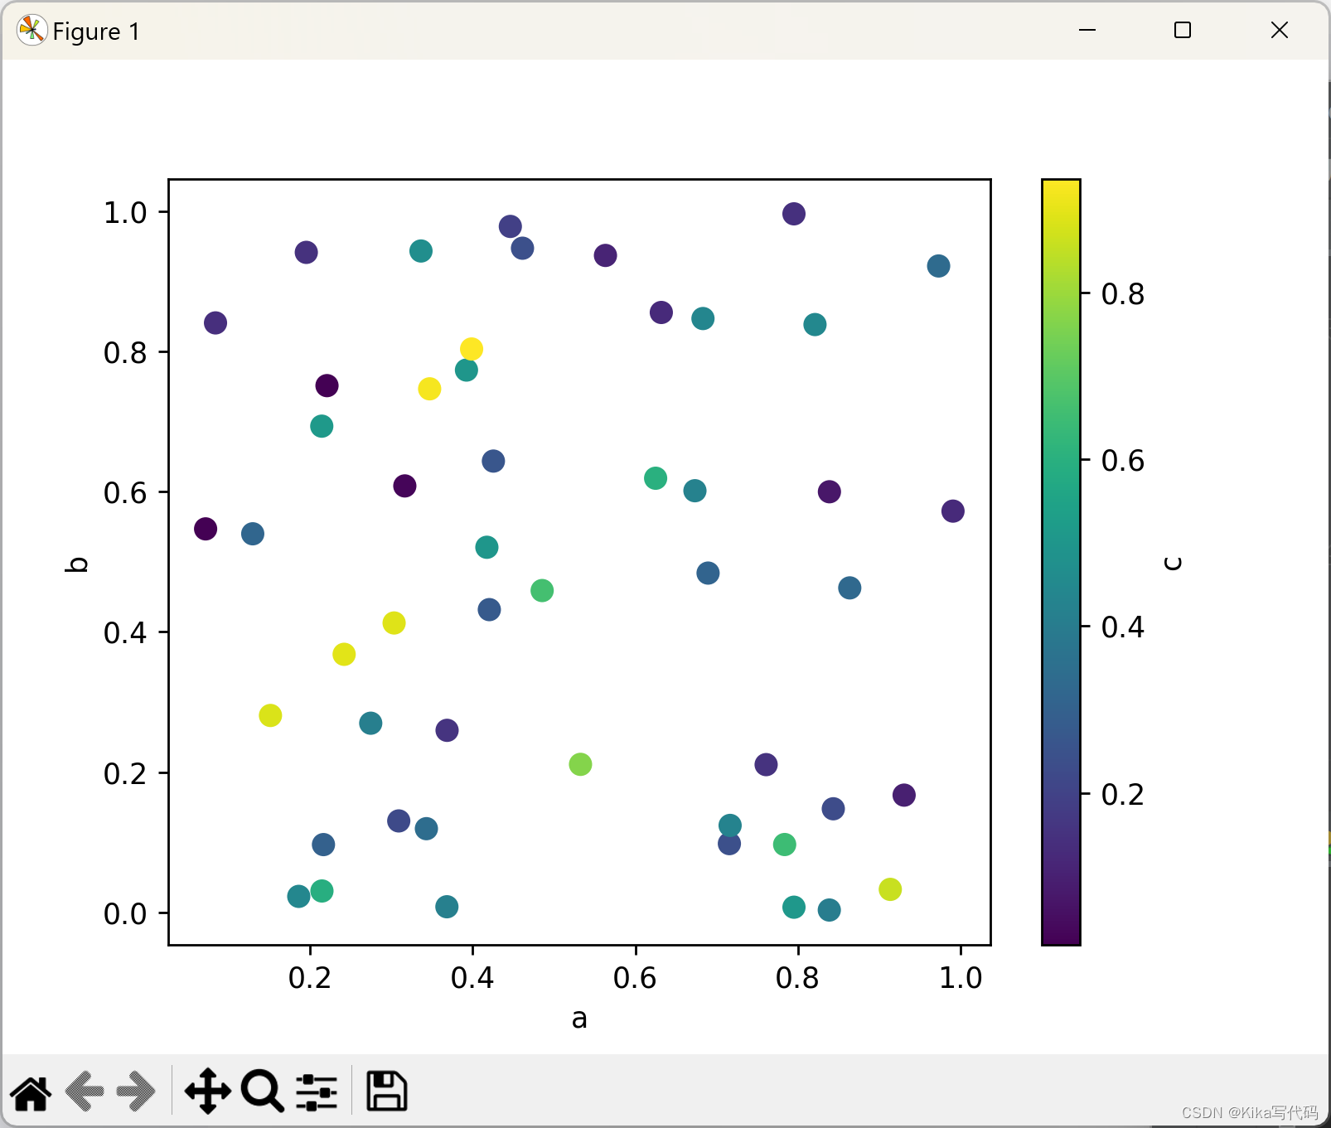The height and width of the screenshot is (1128, 1331).
Task: Click the colorbar tick label 0.4
Action: click(x=1123, y=627)
